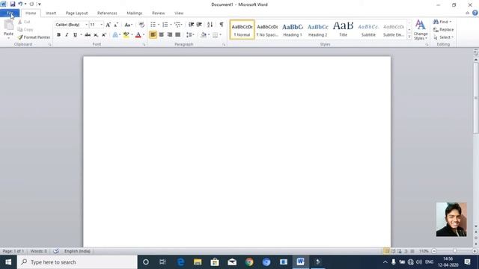Click proofing check icon in status bar
This screenshot has height=269, width=479.
coord(56,251)
